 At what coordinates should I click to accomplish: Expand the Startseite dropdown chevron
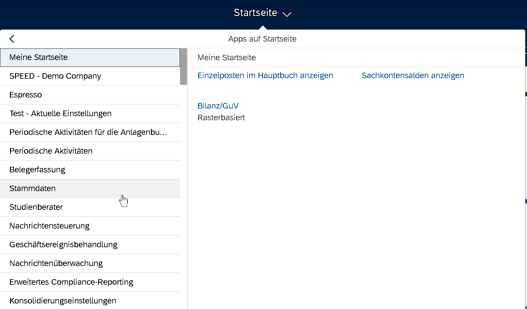pos(287,14)
